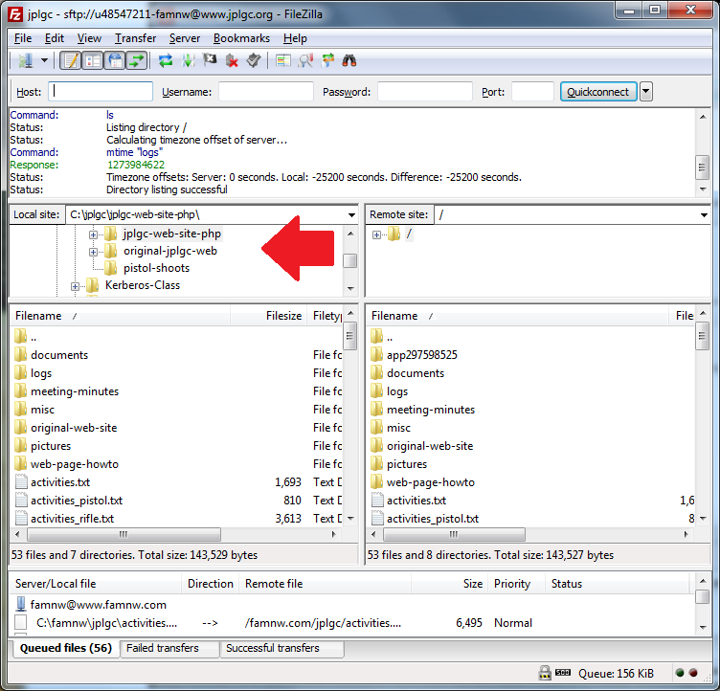The height and width of the screenshot is (691, 720).
Task: Click the Refresh file lists icon
Action: [x=166, y=61]
